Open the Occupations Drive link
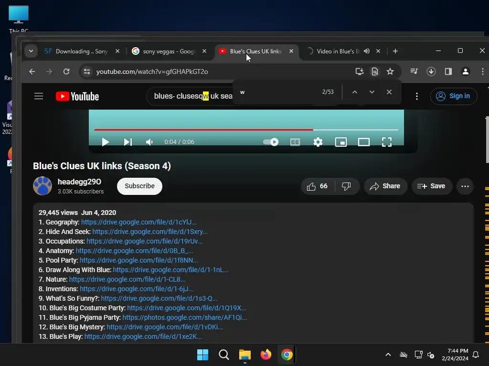The width and height of the screenshot is (489, 366). tap(144, 241)
